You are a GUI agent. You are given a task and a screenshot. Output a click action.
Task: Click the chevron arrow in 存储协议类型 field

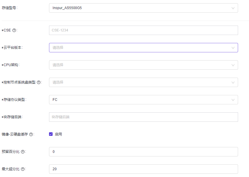click(x=233, y=100)
